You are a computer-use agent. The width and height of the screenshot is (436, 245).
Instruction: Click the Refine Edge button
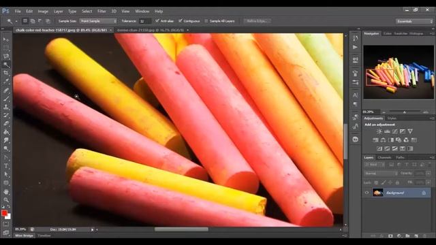(258, 21)
